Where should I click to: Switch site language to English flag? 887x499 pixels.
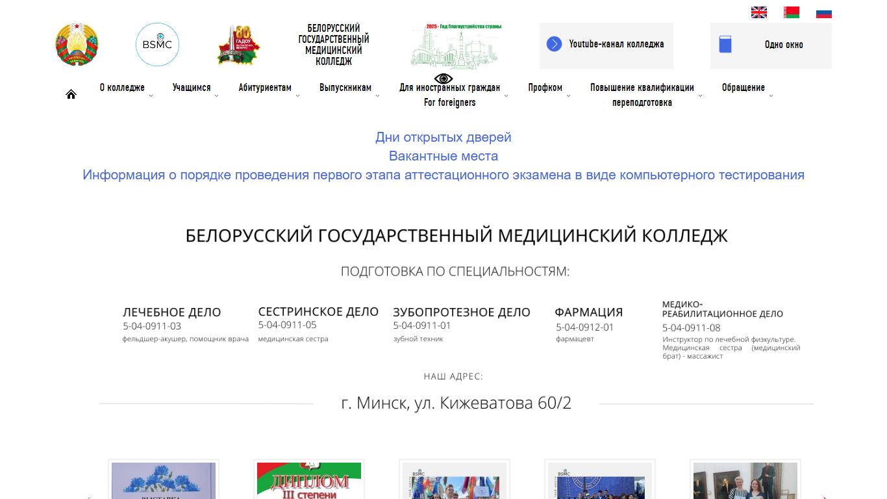click(x=759, y=12)
